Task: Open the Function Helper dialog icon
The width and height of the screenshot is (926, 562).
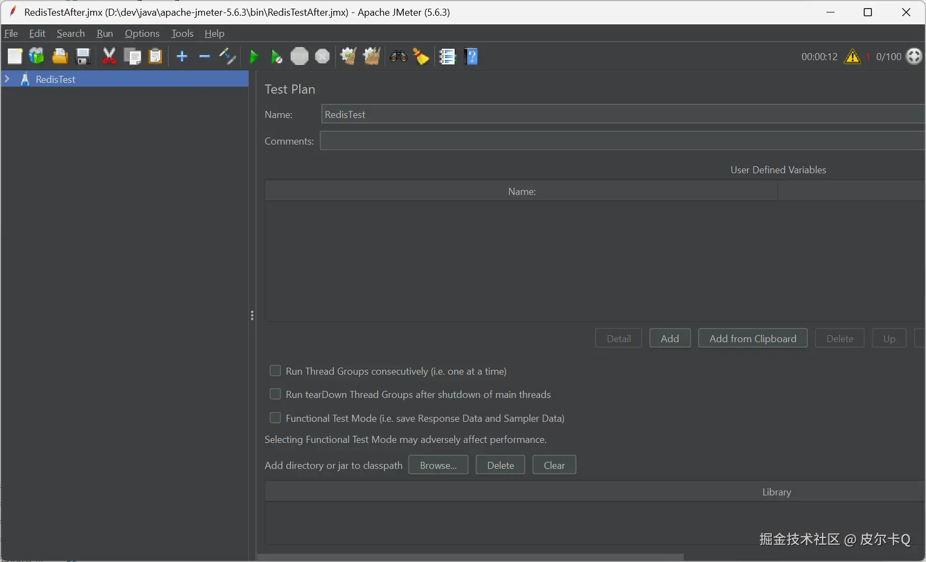Action: (448, 56)
